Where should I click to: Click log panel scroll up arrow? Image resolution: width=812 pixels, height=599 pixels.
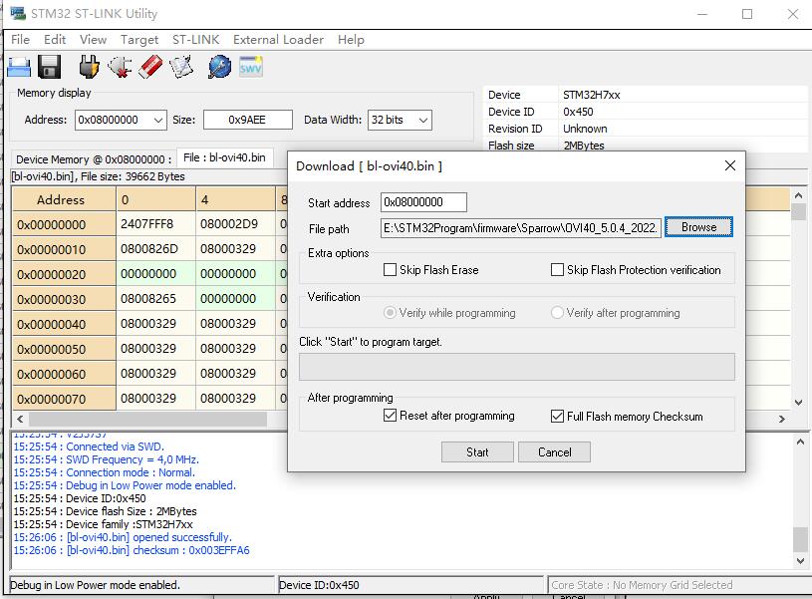(800, 442)
